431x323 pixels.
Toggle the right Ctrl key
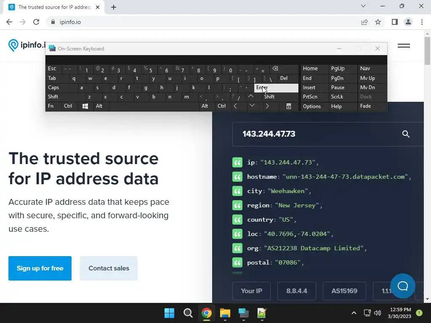[x=223, y=106]
